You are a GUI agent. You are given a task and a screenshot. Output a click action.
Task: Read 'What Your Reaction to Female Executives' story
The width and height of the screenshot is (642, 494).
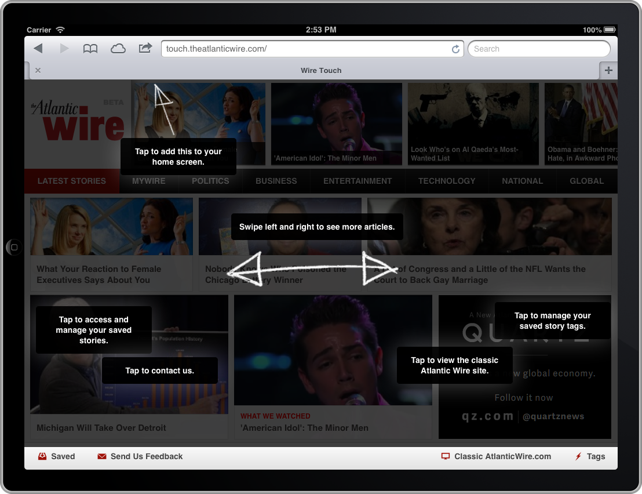click(111, 245)
